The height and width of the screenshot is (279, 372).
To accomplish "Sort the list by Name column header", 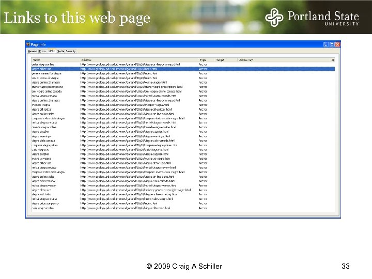I will tap(55, 60).
